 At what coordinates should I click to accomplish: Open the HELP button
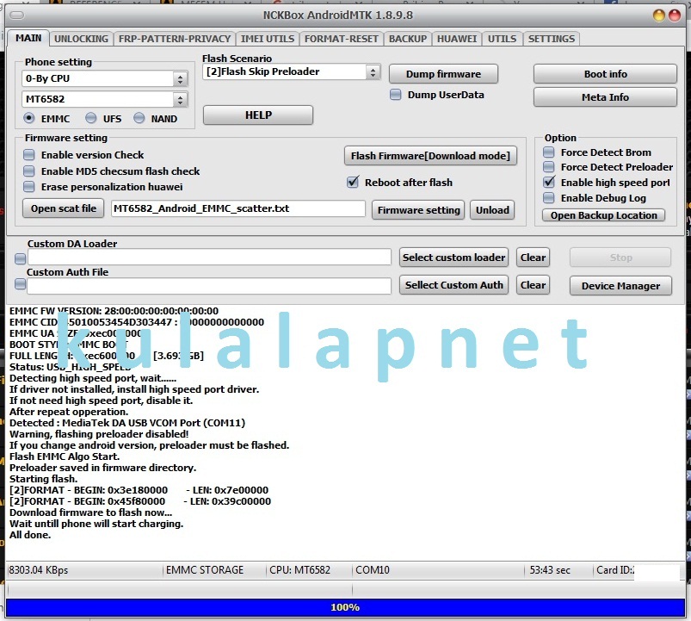[258, 115]
